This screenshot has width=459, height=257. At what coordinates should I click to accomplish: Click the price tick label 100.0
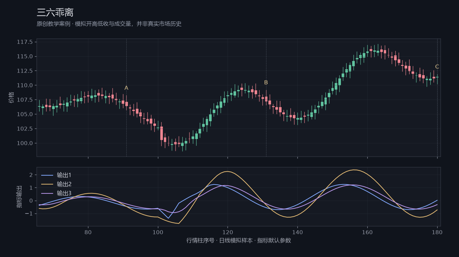coord(25,143)
